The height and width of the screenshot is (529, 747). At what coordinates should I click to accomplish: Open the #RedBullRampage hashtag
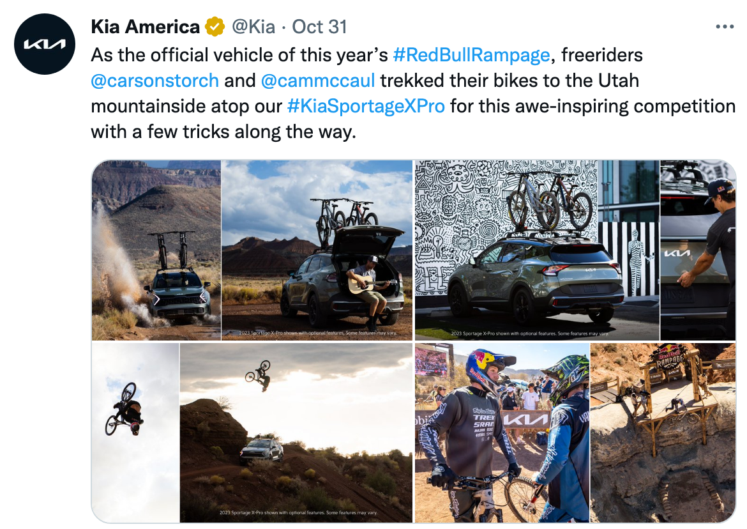coord(472,55)
